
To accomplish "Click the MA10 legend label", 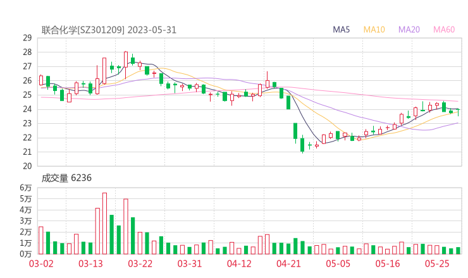I will pos(374,30).
